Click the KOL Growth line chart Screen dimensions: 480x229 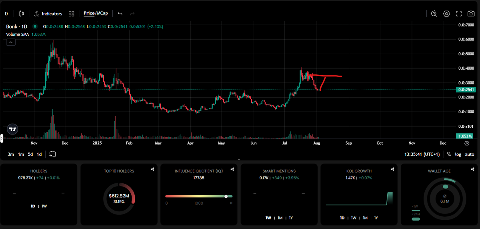359,199
